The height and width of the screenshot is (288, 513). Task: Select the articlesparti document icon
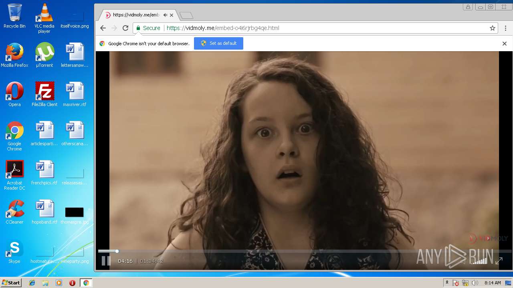pos(44,134)
